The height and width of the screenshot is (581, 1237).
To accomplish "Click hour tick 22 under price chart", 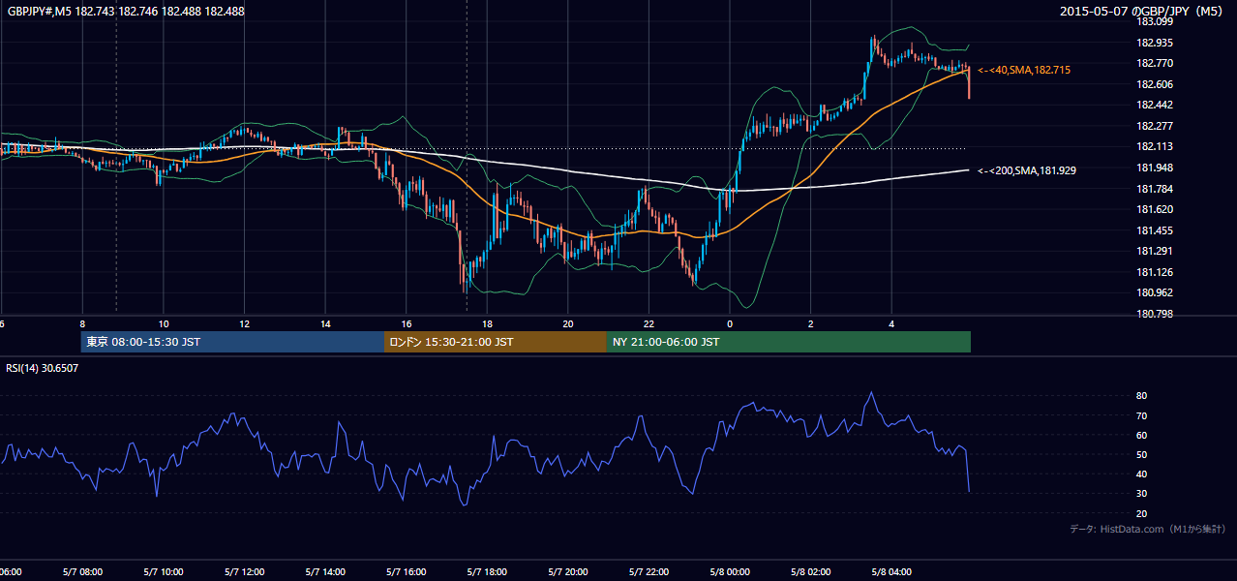I will click(649, 324).
